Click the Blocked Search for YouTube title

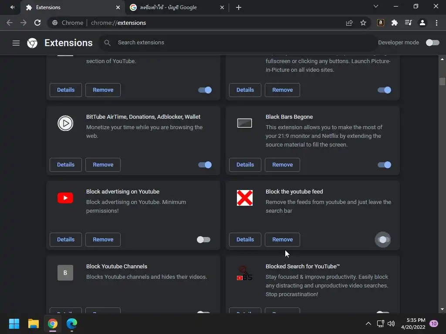pyautogui.click(x=303, y=267)
